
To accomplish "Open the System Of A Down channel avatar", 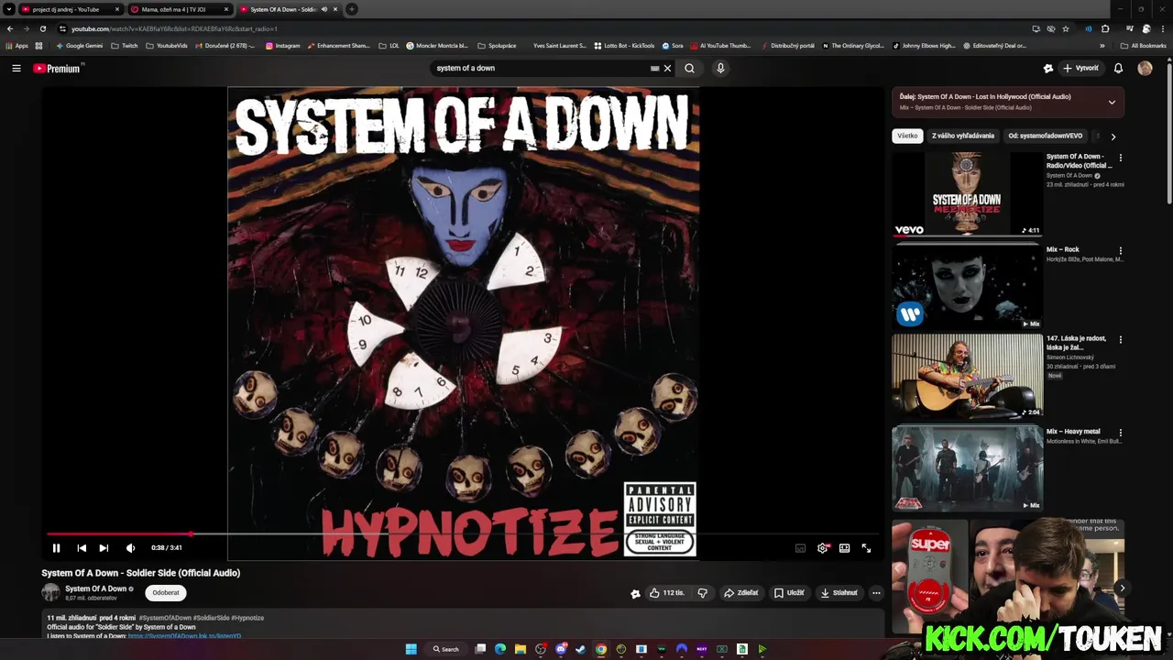I will [x=50, y=593].
